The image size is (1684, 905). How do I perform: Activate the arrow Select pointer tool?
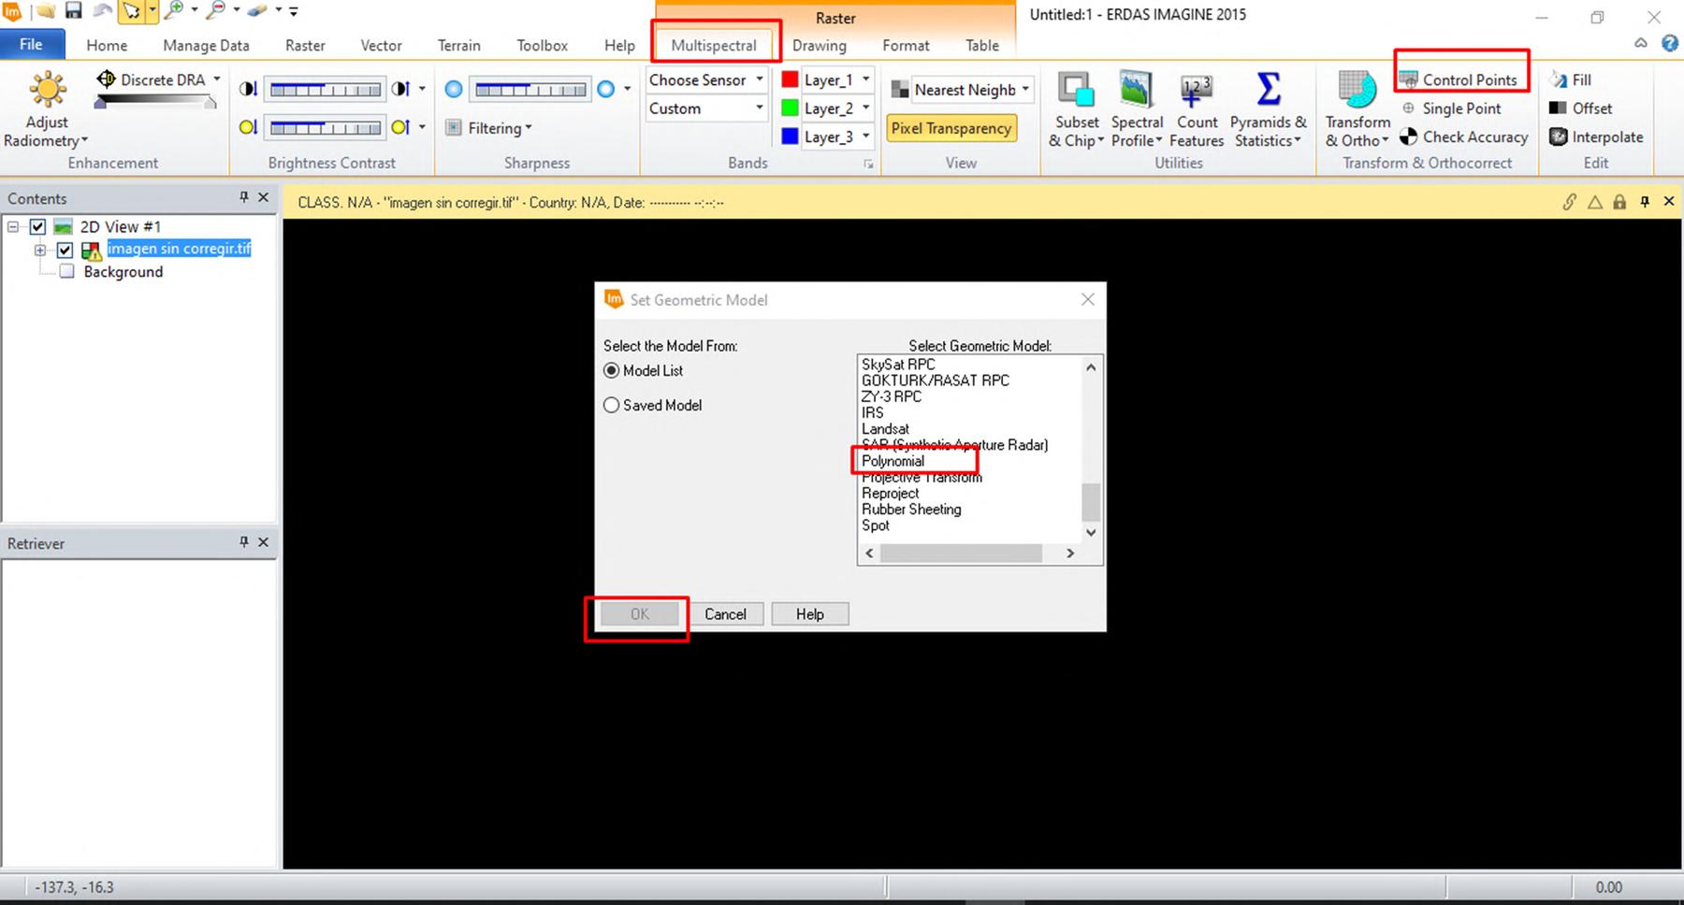132,11
